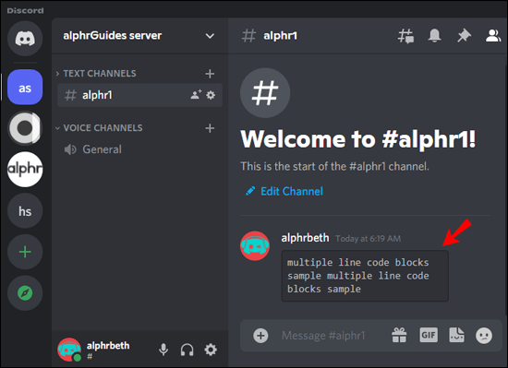Show pinned messages
Screen dimensions: 508x368
coord(464,35)
